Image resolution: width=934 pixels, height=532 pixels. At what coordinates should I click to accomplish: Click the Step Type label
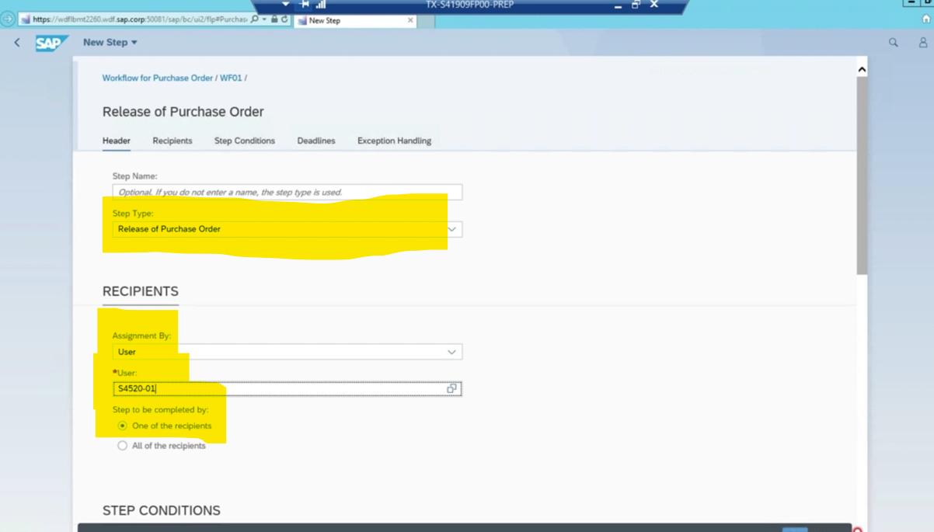point(133,214)
